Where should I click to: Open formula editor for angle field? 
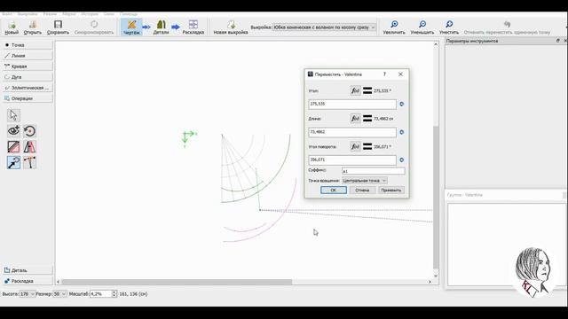[355, 90]
